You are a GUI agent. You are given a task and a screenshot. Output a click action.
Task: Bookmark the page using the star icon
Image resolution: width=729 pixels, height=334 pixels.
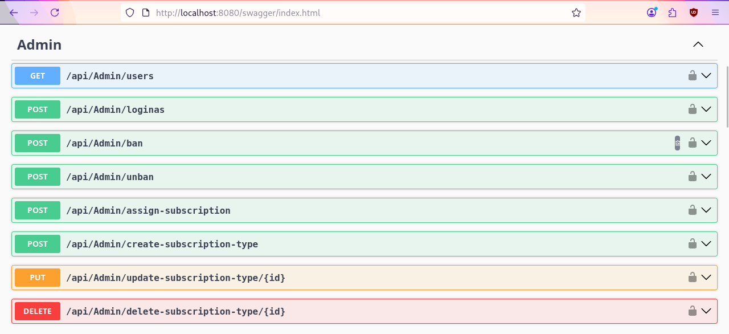coord(576,12)
